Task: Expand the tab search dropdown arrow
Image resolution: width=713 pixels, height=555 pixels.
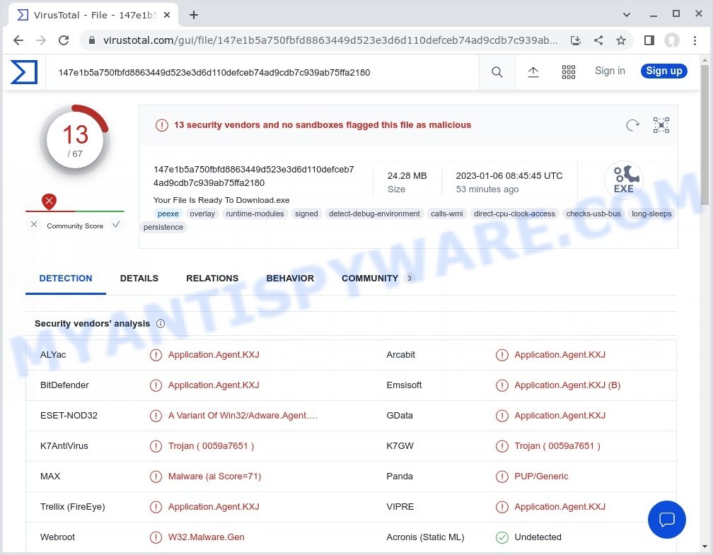Action: (627, 15)
